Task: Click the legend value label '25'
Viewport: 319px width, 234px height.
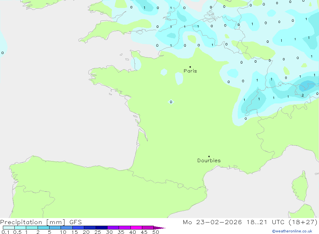Action: 98,232
